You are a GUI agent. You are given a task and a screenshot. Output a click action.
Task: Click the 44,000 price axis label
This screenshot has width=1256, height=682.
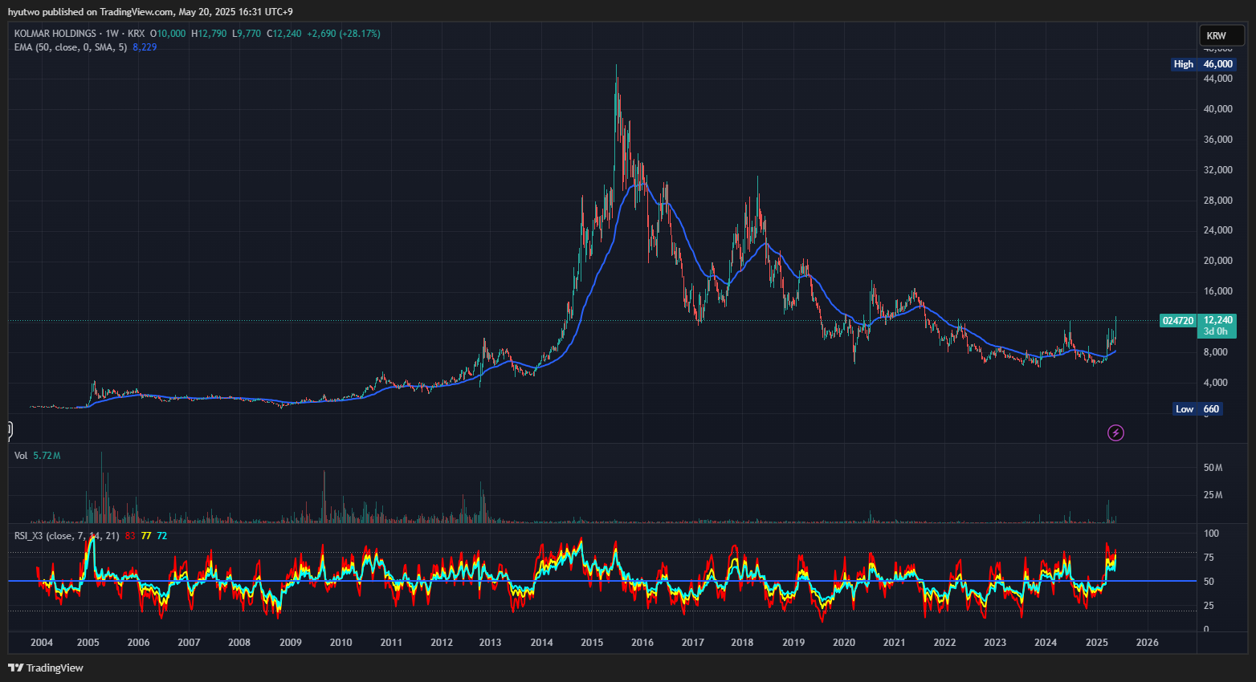click(1218, 79)
